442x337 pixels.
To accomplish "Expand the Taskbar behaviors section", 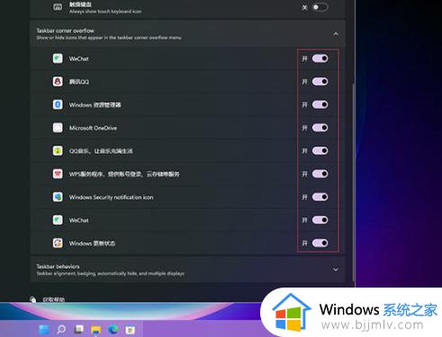I will (x=336, y=270).
